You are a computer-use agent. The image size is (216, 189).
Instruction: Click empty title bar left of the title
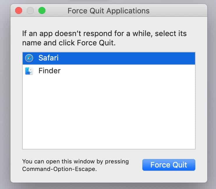coord(56,10)
